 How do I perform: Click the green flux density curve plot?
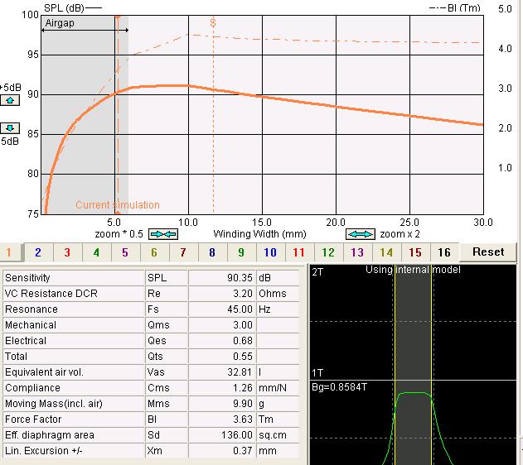point(413,394)
